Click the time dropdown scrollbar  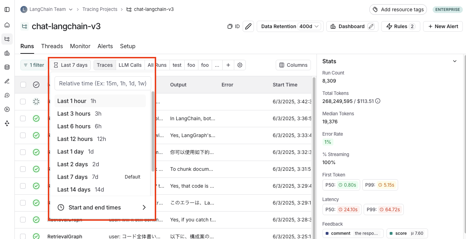pyautogui.click(x=153, y=131)
